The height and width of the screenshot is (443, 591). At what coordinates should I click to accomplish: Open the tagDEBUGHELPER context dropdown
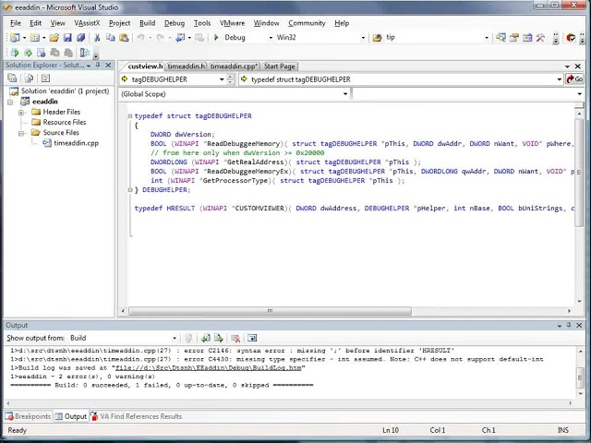pos(222,79)
